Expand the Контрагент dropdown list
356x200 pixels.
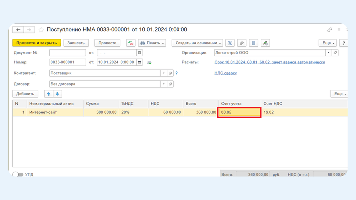[x=163, y=73]
